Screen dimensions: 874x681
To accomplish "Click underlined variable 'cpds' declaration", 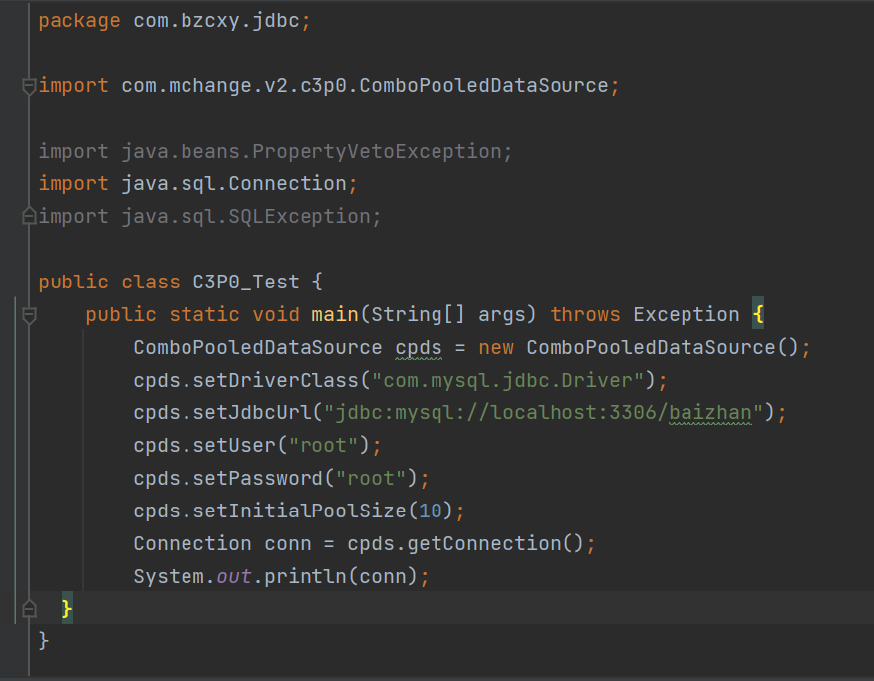I will [x=419, y=348].
